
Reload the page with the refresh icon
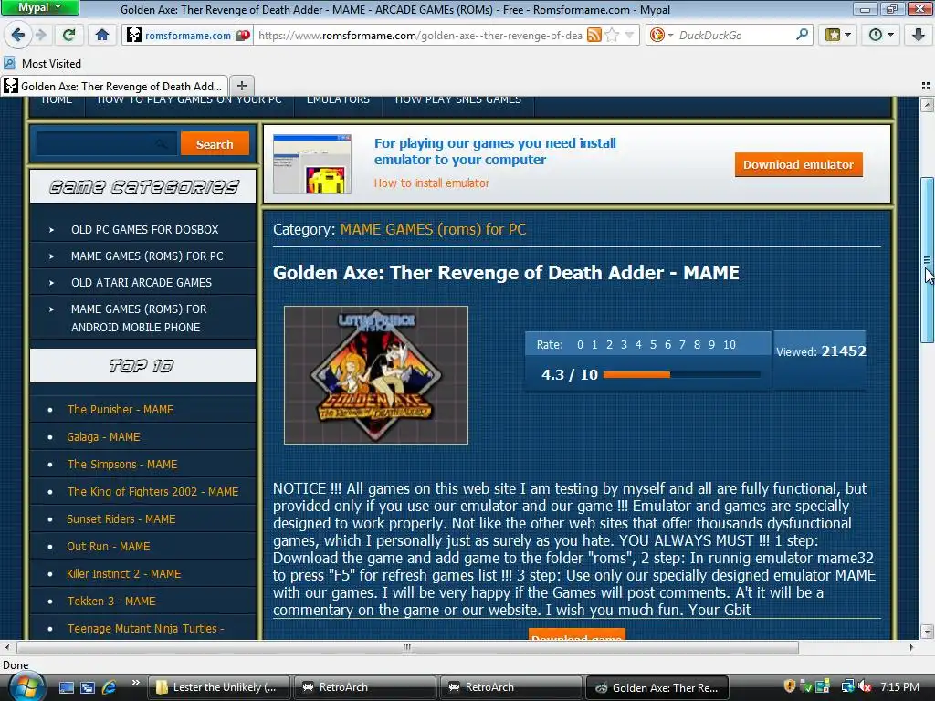(x=68, y=35)
